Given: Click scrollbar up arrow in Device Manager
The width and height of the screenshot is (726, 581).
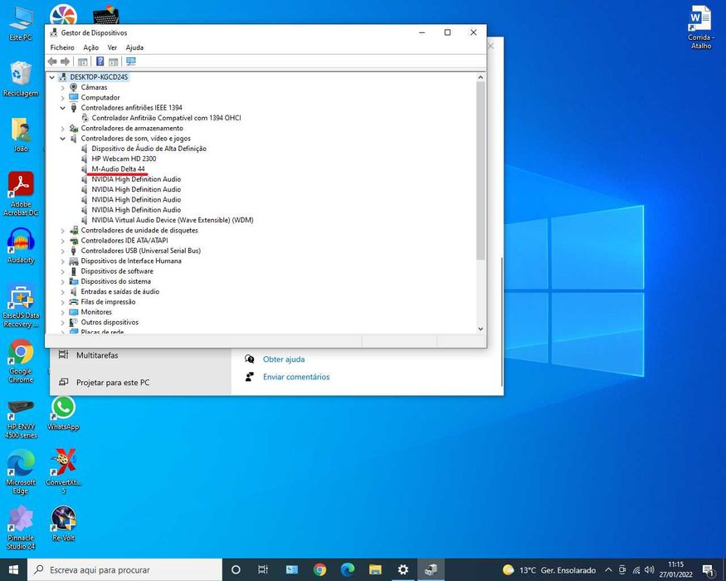Looking at the screenshot, I should [480, 77].
